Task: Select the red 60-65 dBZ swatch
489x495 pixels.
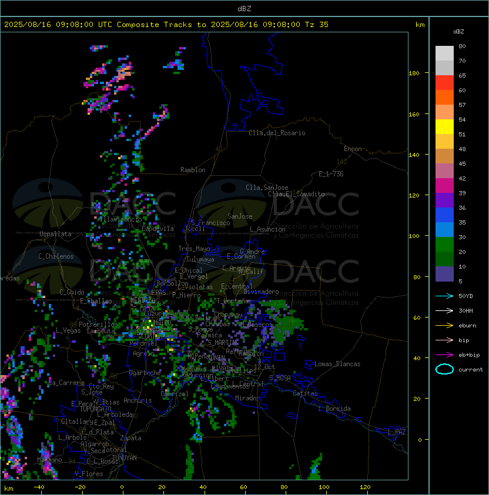Action: tap(444, 83)
